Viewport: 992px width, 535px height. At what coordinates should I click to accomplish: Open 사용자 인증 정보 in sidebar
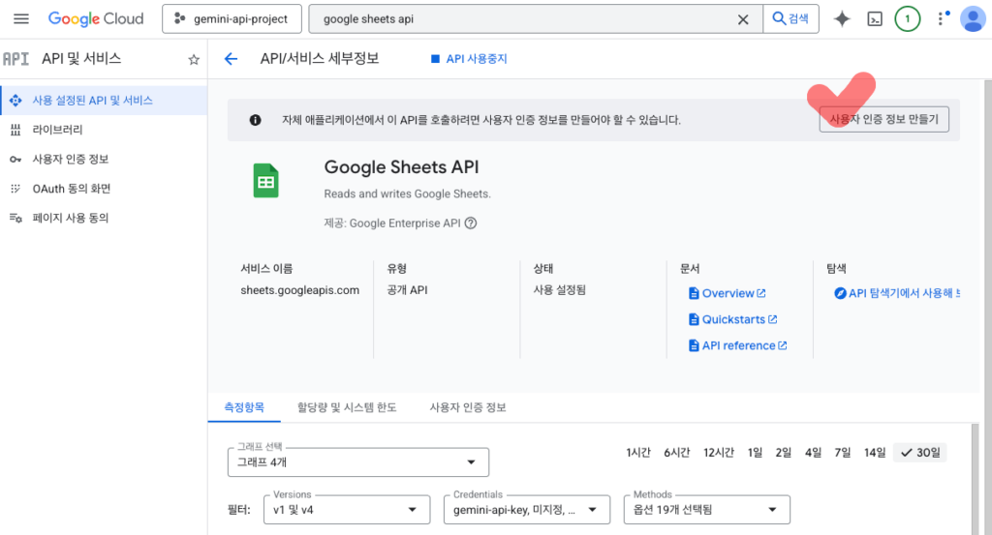click(x=71, y=159)
